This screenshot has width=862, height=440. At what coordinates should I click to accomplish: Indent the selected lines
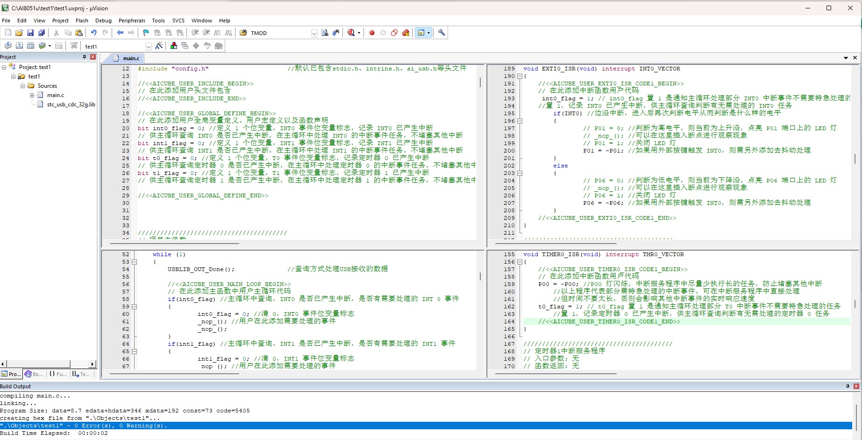click(x=195, y=33)
